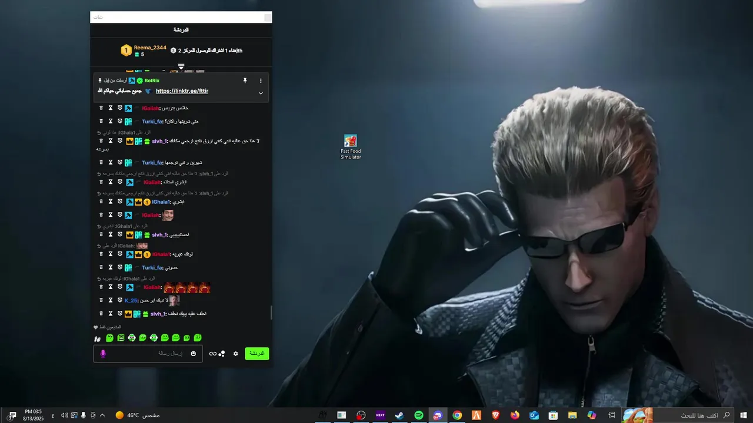
Task: Open the emoji picker in message field
Action: (x=193, y=353)
